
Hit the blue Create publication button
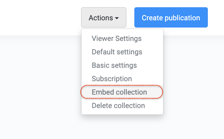coord(171,18)
